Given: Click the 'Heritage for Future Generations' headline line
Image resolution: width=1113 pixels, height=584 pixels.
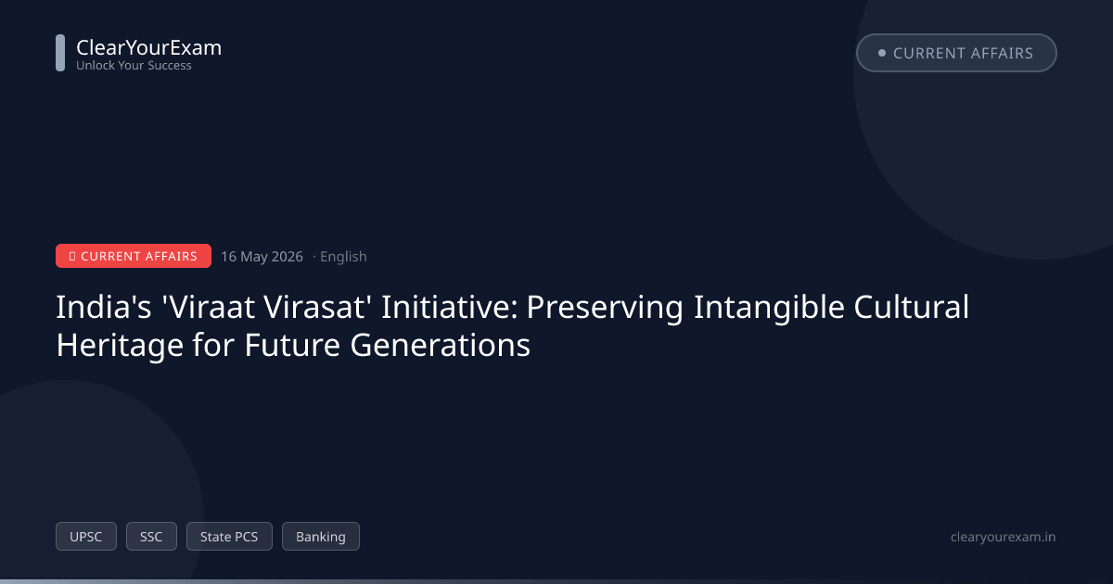Looking at the screenshot, I should coord(293,346).
